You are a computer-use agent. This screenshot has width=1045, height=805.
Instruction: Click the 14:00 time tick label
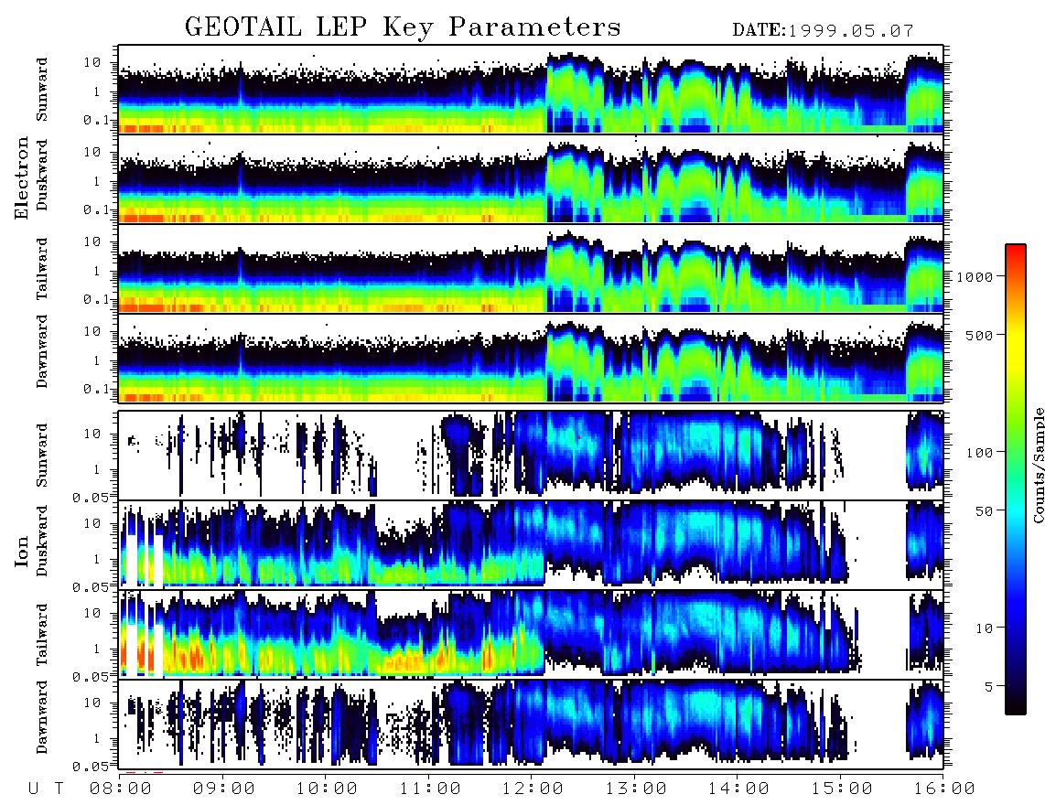pos(738,789)
